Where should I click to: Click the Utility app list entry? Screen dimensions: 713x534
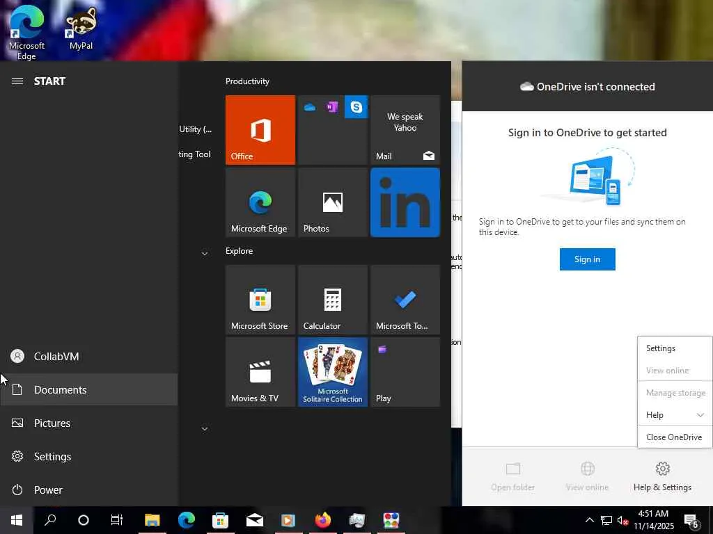196,129
